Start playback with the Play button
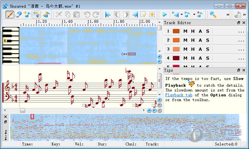 (x=164, y=14)
